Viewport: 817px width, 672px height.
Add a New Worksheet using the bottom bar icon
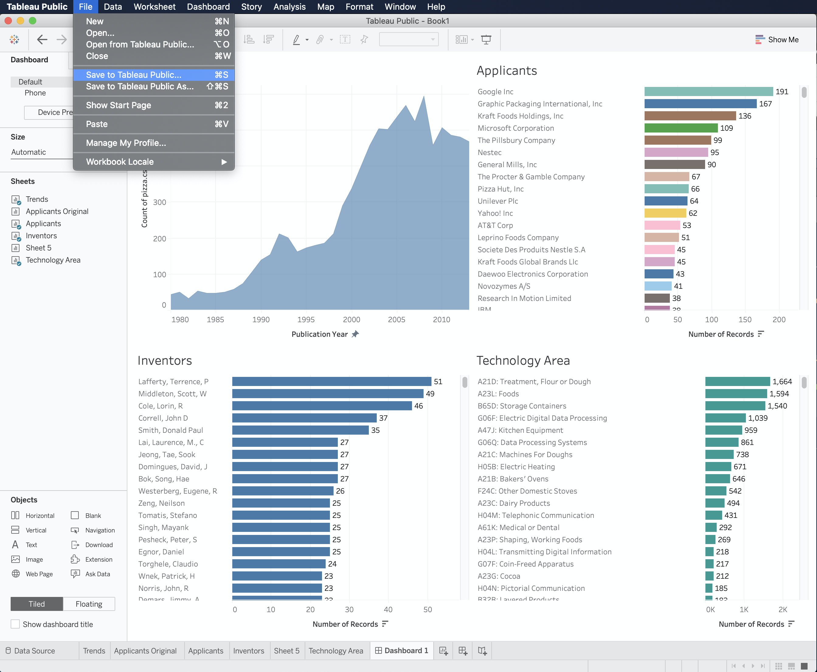click(444, 651)
